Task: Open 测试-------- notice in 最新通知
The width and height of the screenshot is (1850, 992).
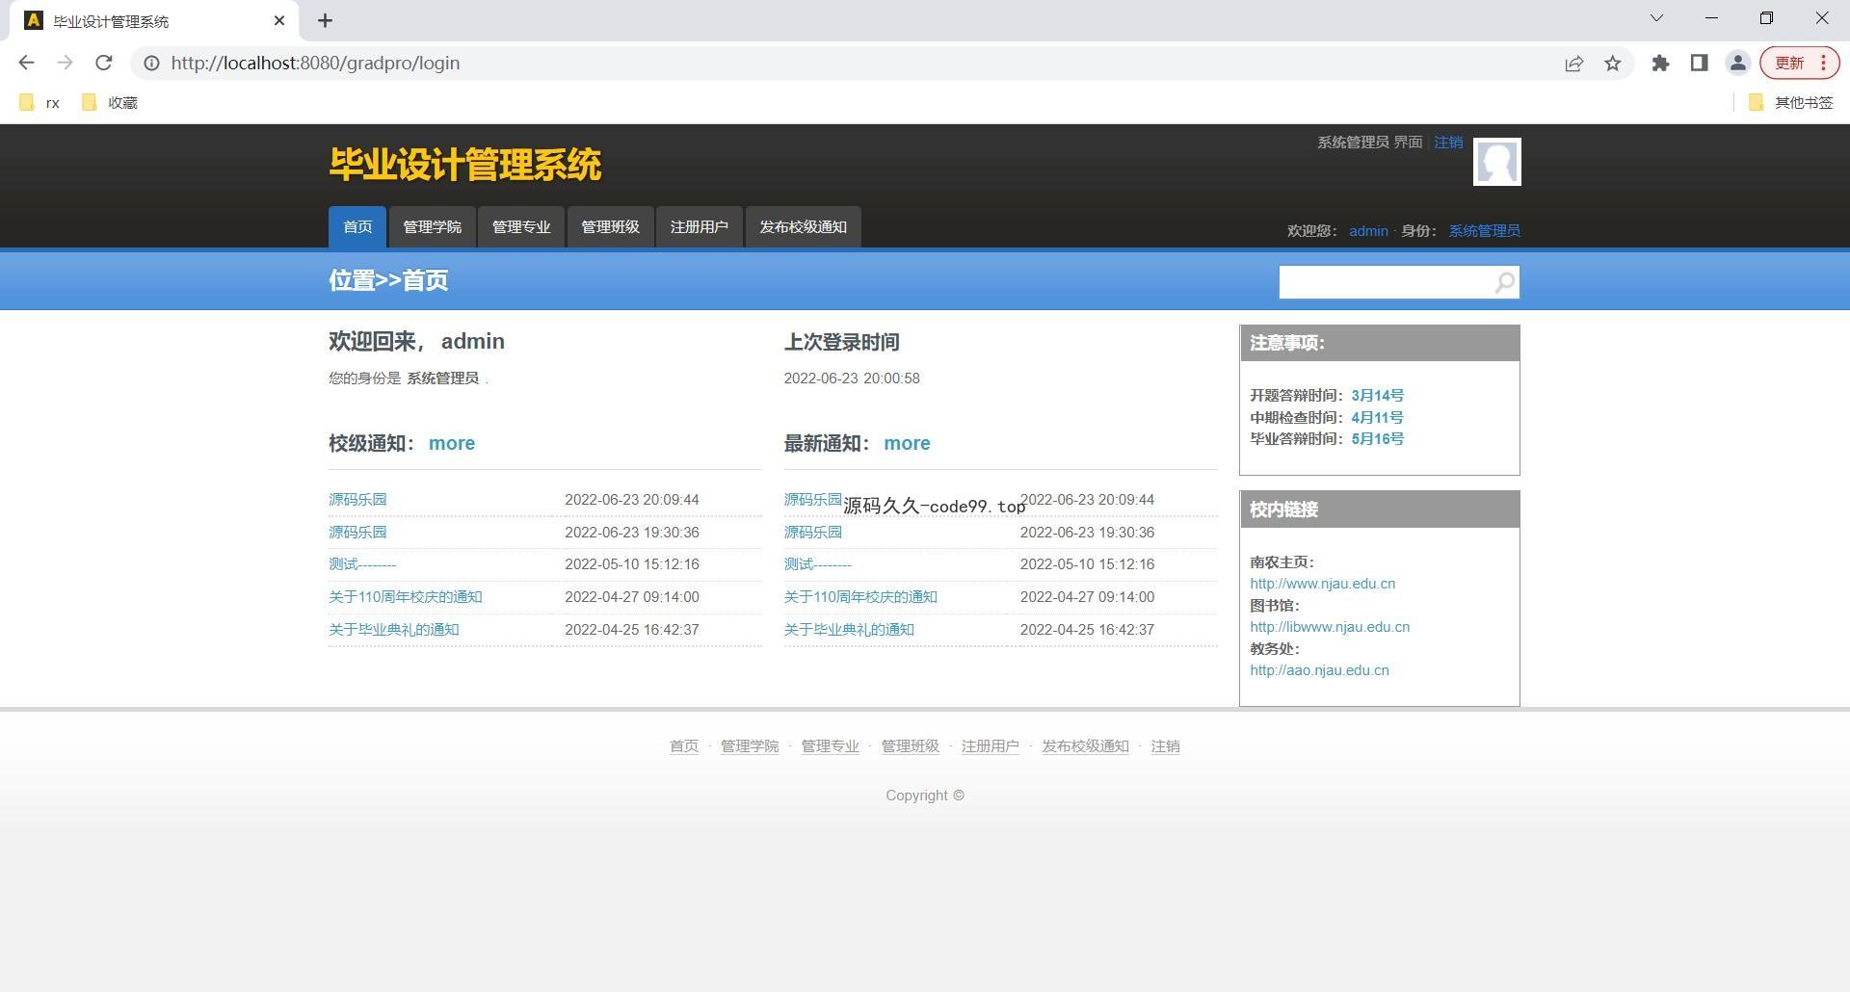Action: (x=818, y=564)
